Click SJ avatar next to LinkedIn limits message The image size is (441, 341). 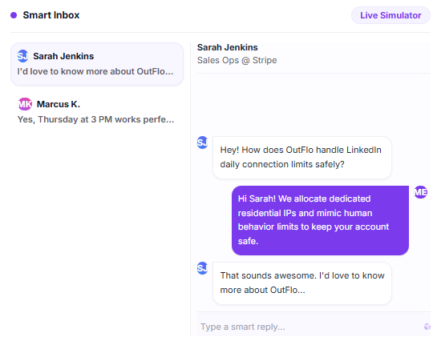pos(203,142)
